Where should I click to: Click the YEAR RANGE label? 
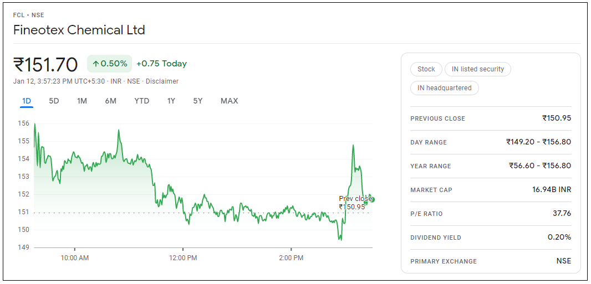click(430, 166)
